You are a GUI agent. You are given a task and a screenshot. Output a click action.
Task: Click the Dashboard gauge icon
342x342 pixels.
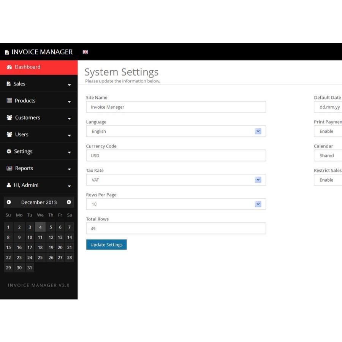point(9,67)
